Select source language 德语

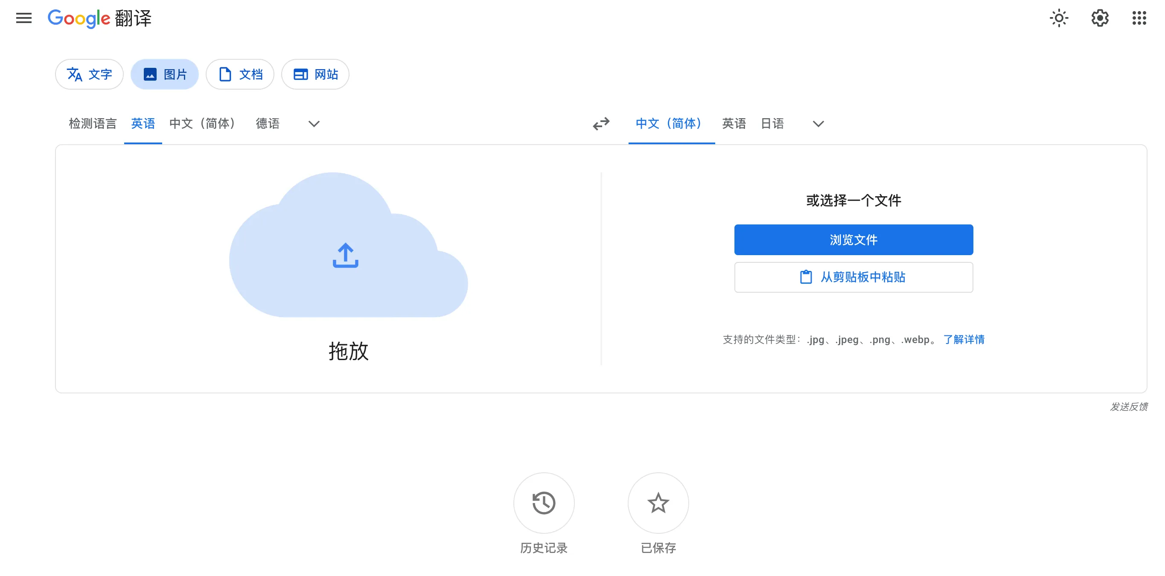268,123
